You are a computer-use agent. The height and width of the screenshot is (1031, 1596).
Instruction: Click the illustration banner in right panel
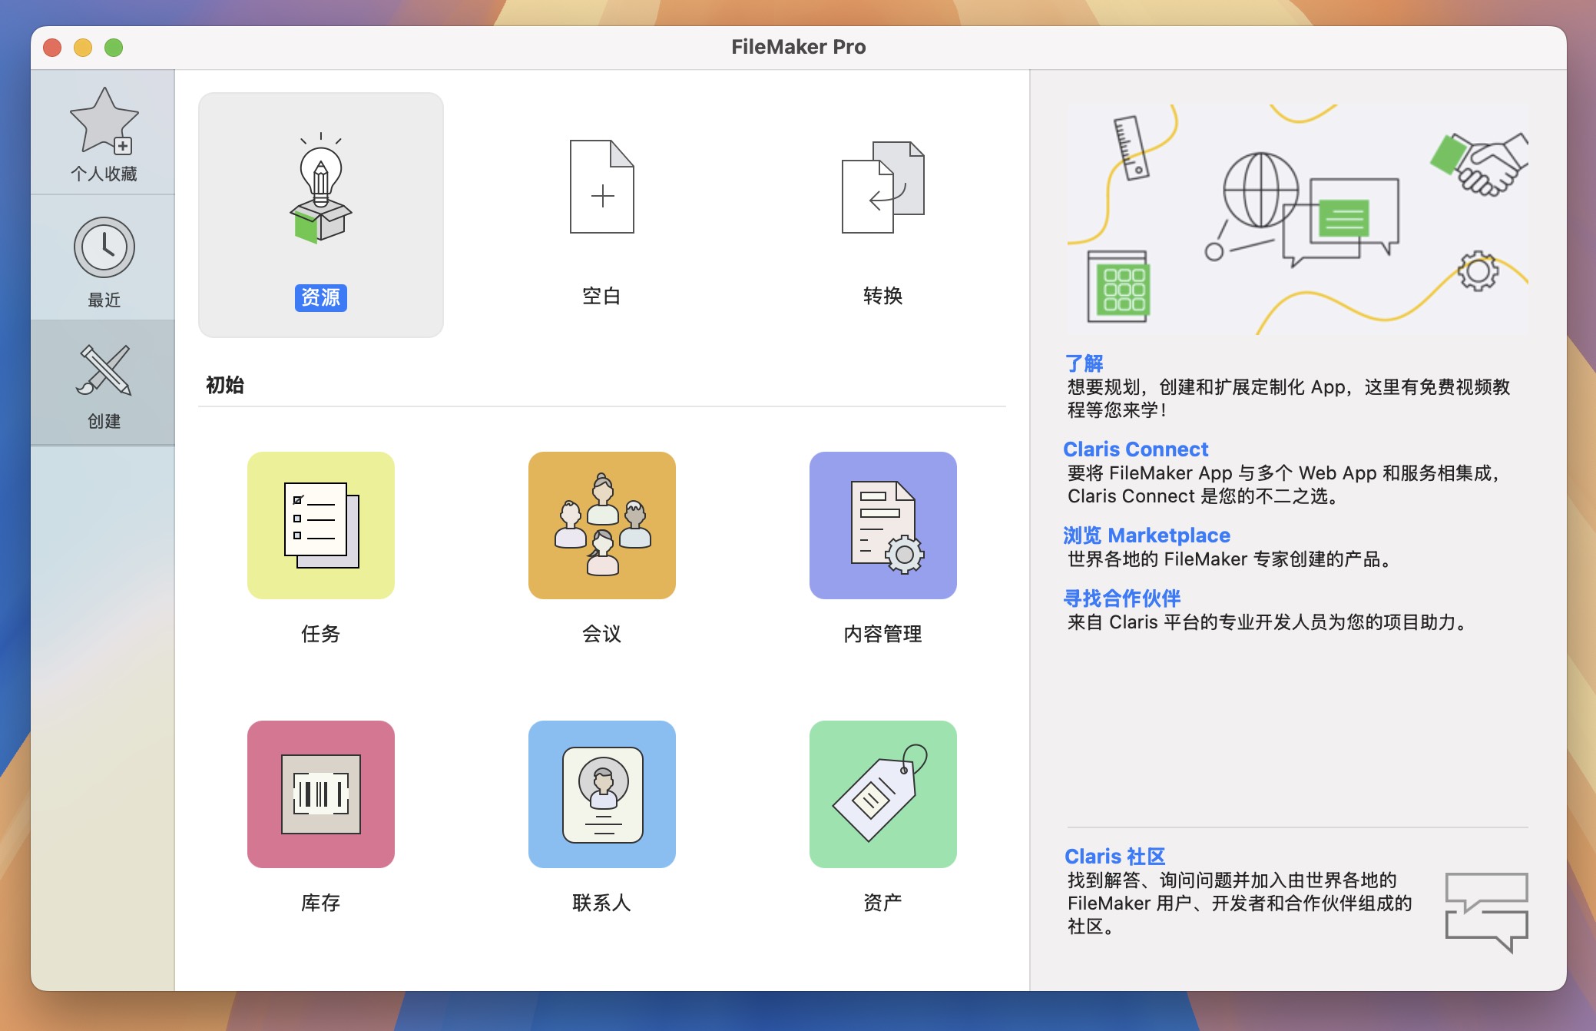(x=1298, y=220)
